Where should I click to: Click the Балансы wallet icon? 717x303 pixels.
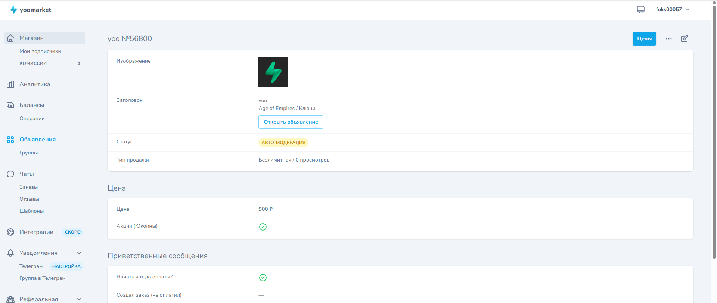click(x=10, y=105)
